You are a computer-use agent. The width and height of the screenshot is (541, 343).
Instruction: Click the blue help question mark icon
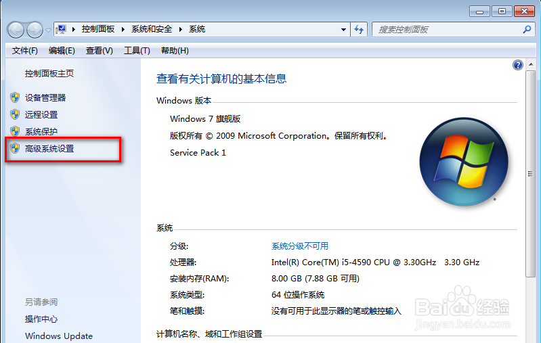(518, 65)
